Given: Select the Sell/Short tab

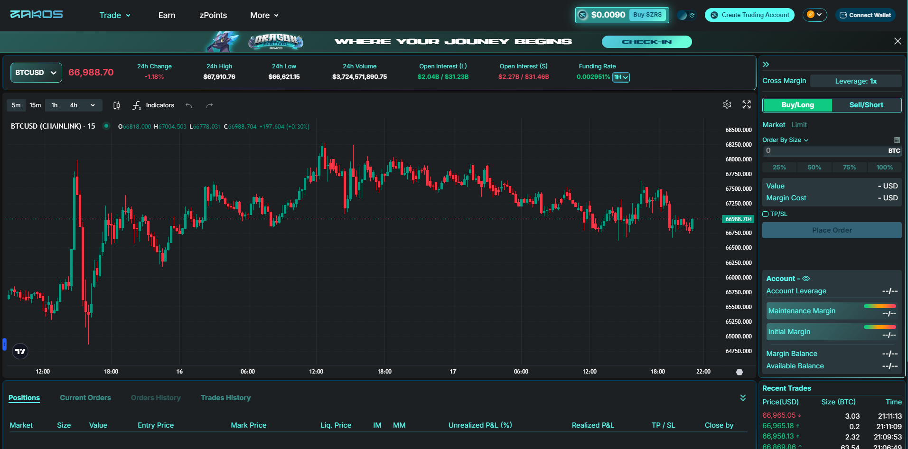Looking at the screenshot, I should coord(866,105).
